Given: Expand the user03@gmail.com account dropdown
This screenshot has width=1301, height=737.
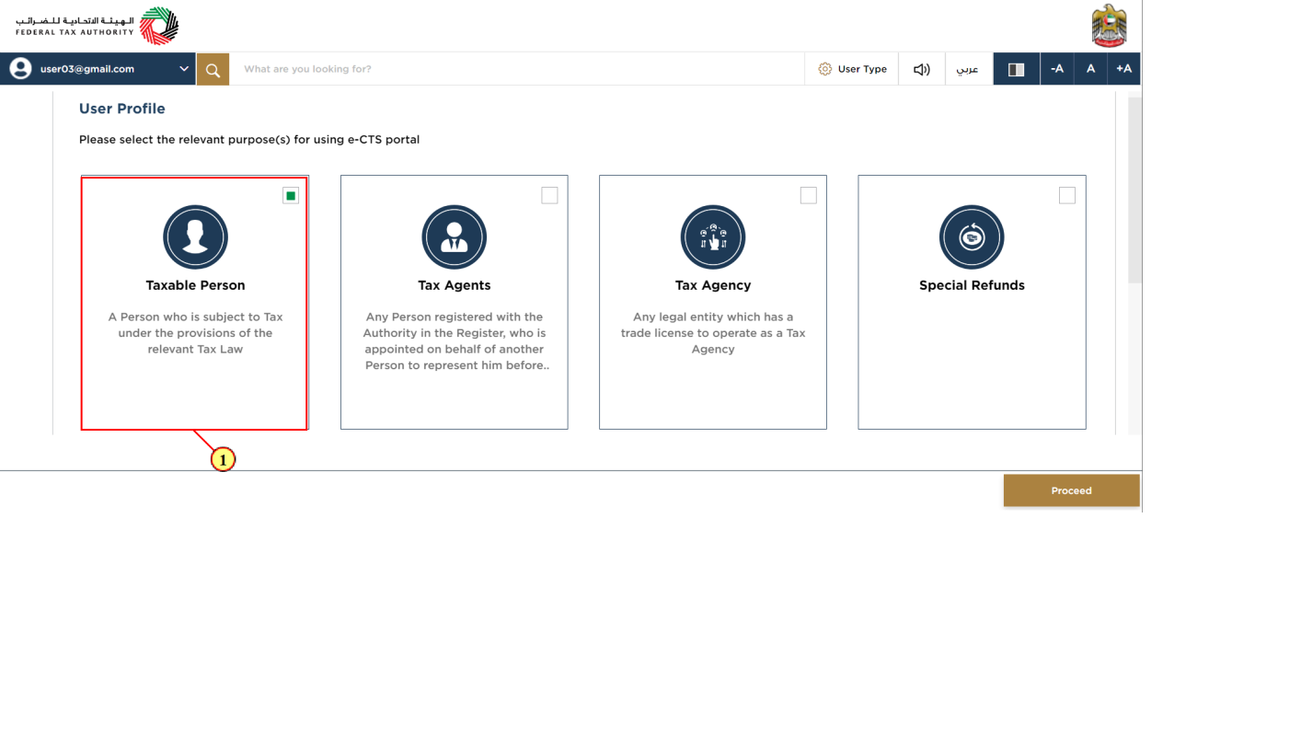Looking at the screenshot, I should (x=184, y=69).
